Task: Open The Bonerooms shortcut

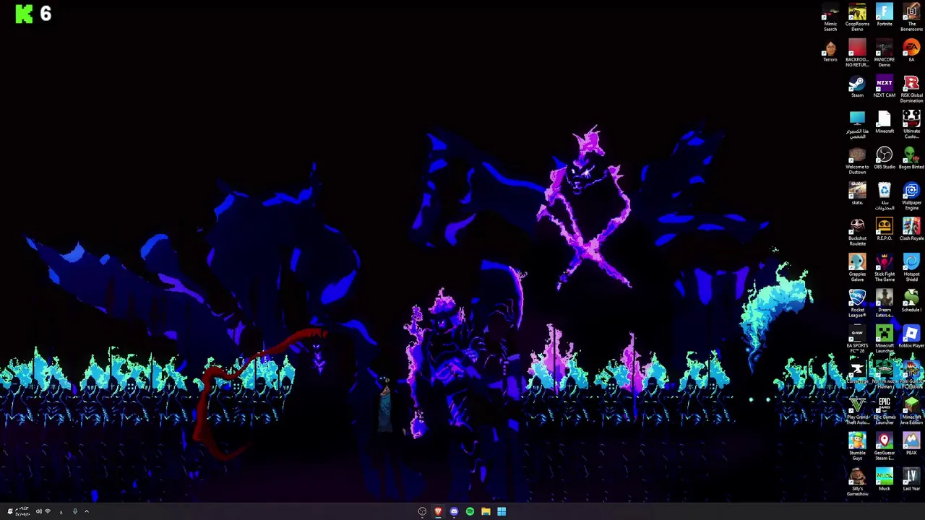Action: pos(911,17)
